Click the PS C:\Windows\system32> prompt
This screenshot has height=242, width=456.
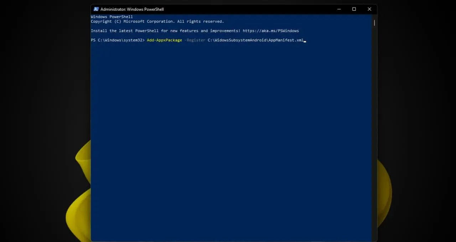[x=118, y=40]
